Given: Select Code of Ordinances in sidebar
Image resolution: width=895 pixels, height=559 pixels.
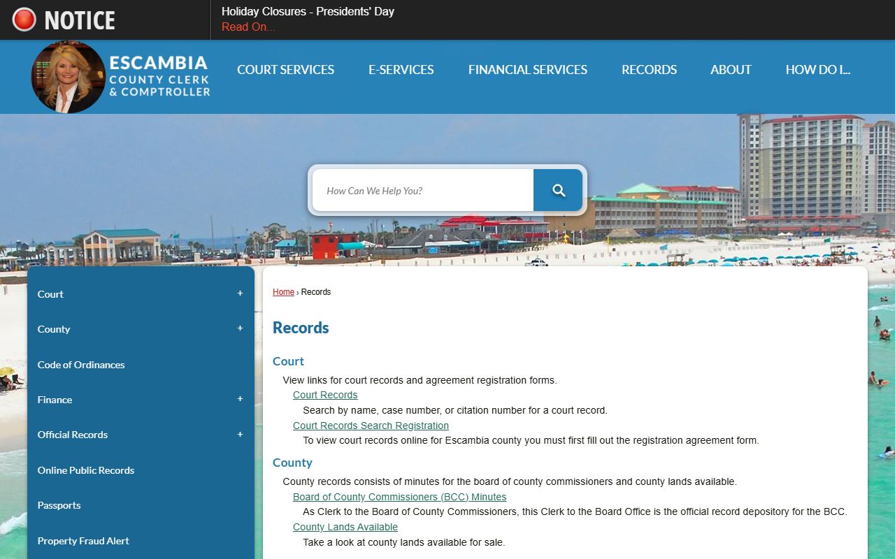Looking at the screenshot, I should pyautogui.click(x=81, y=365).
